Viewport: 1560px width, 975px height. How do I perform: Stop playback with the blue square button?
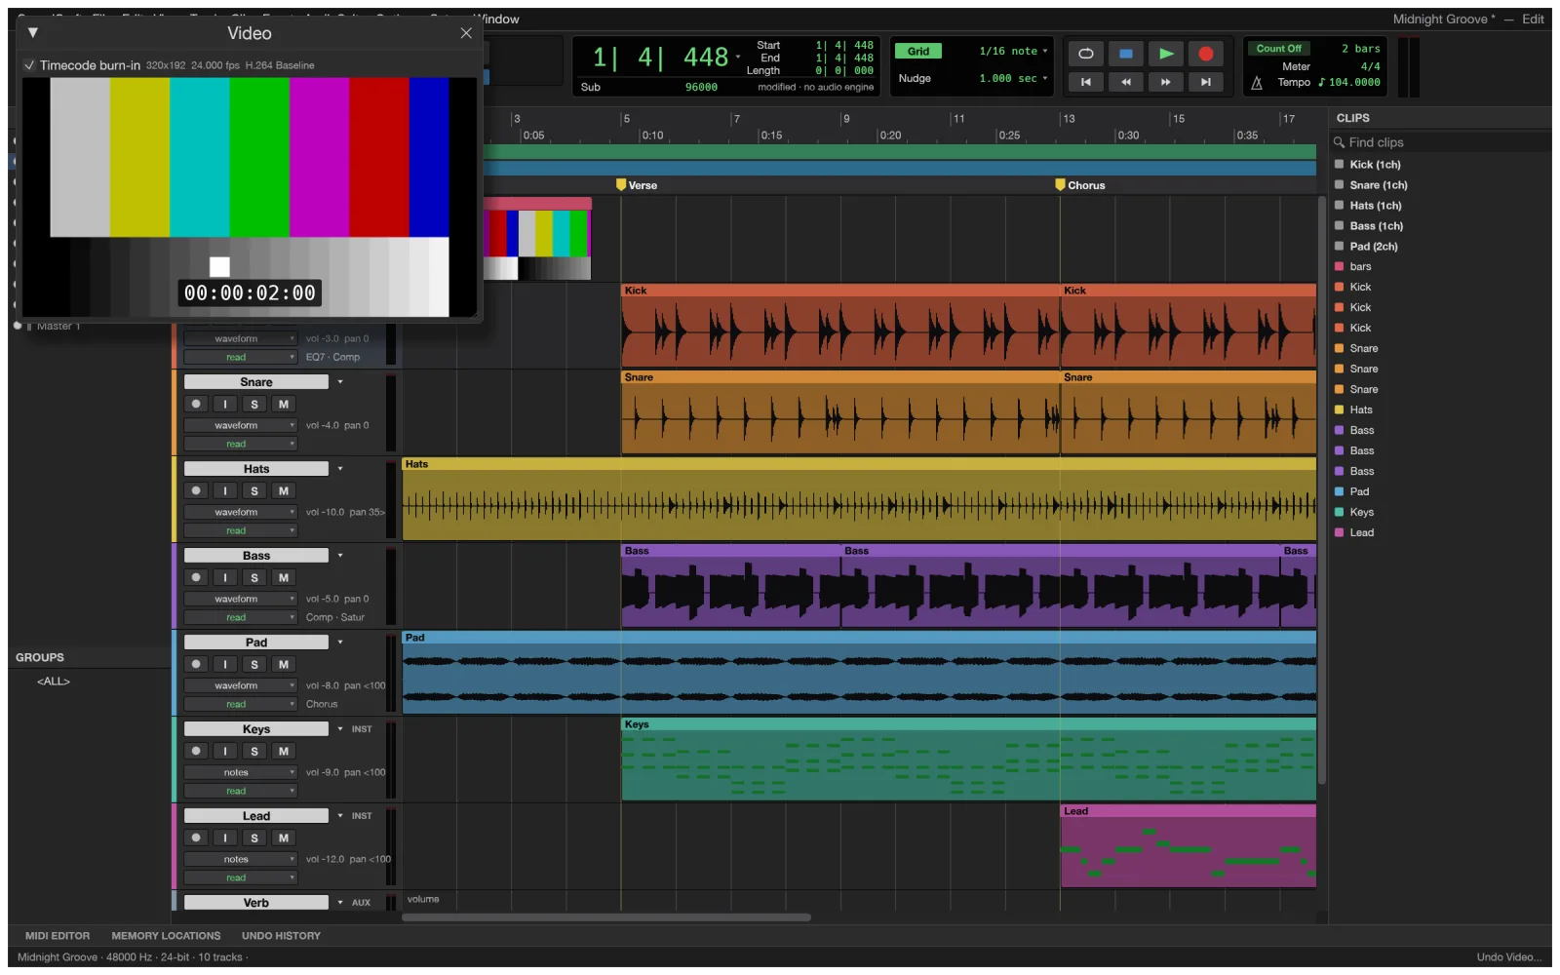pos(1125,54)
